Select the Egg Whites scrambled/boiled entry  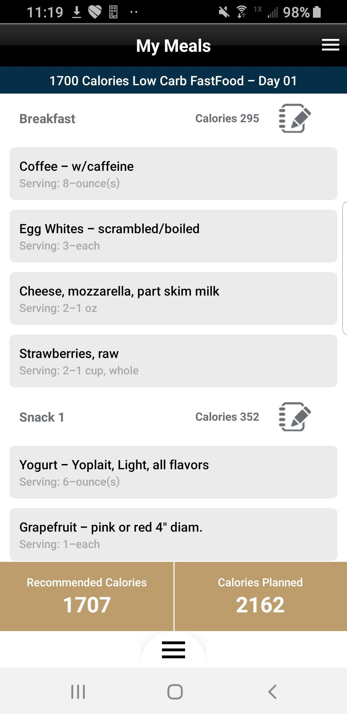(x=173, y=236)
